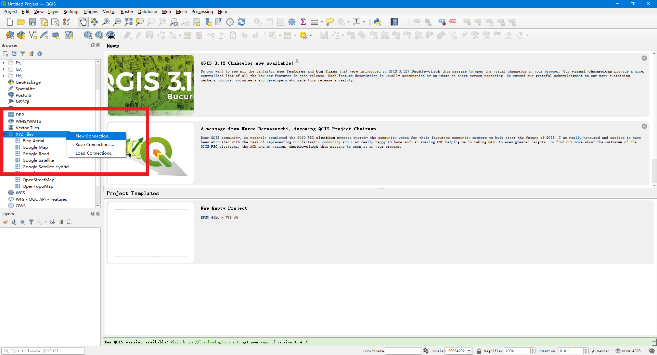Select the Google Satellite Hybrid entry
The width and height of the screenshot is (657, 355).
pos(46,167)
